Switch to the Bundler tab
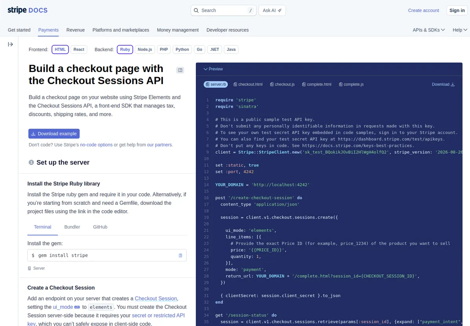 (x=72, y=227)
